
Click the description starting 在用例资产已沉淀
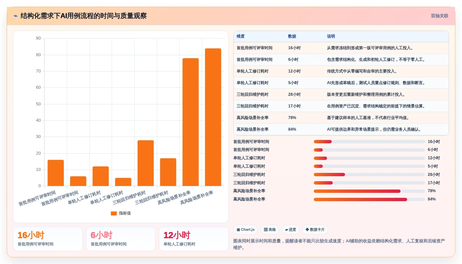coord(377,106)
